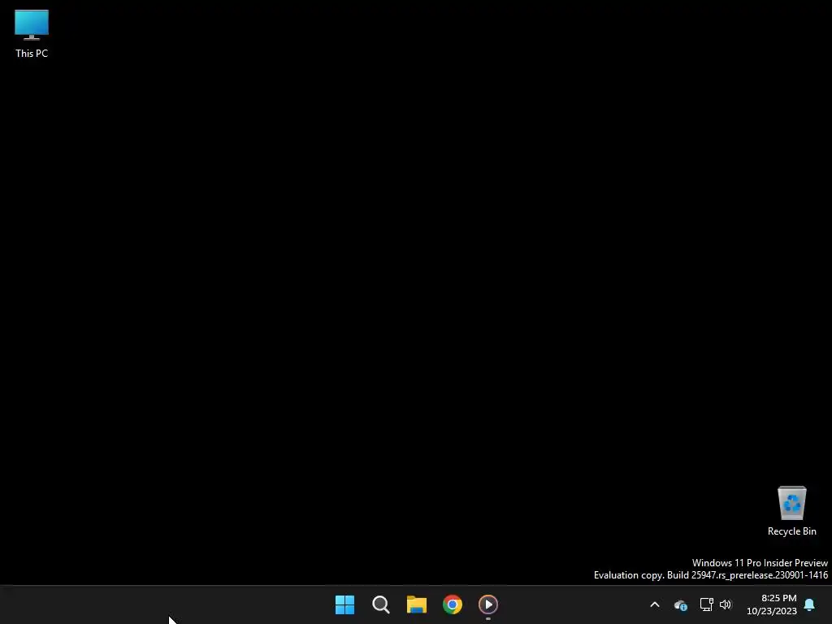Open taskbar Search
This screenshot has height=624, width=832.
pyautogui.click(x=380, y=604)
